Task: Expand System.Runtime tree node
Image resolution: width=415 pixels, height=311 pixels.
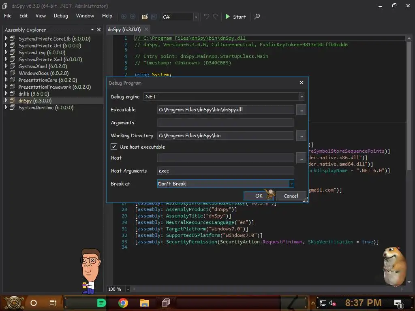Action: (x=6, y=107)
